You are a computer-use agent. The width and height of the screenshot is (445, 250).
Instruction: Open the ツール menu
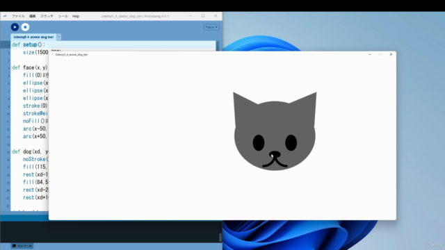(x=63, y=16)
